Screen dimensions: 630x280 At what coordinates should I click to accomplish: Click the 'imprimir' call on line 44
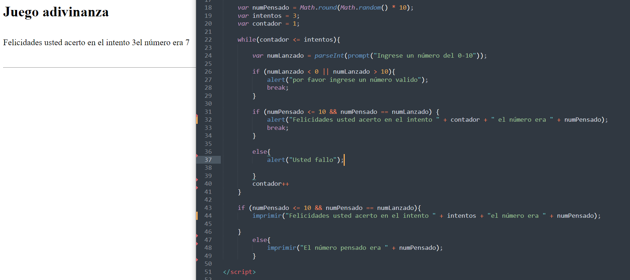267,216
